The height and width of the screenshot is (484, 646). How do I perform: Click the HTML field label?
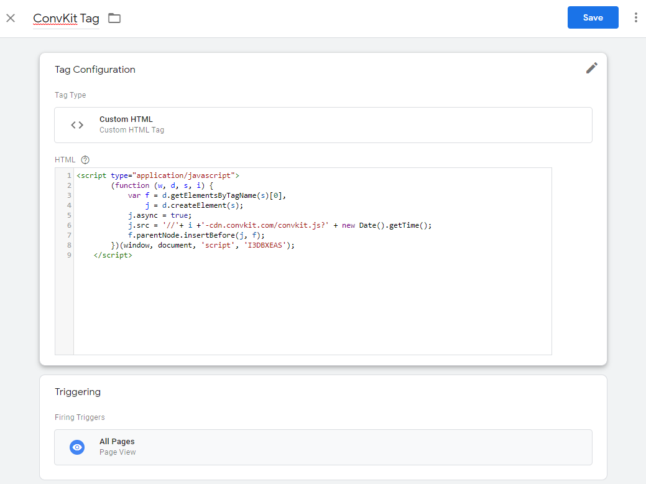pyautogui.click(x=65, y=160)
